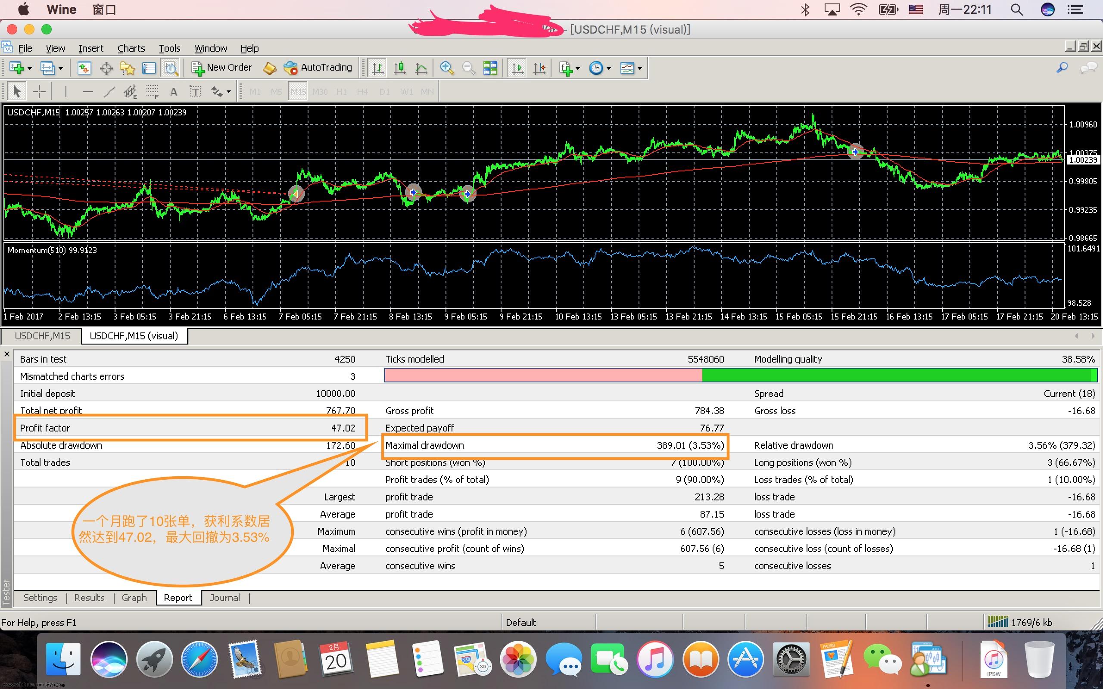Toggle the Market Watch window
1103x689 pixels.
[x=84, y=68]
